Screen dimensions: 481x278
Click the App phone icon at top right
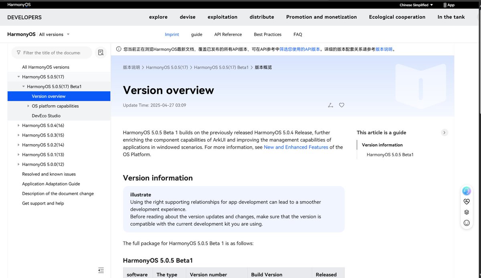[445, 5]
